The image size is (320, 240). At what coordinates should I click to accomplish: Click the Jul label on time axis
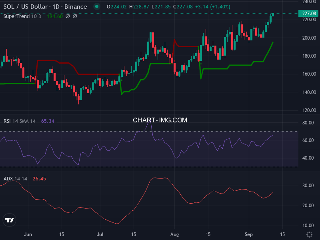pos(101,234)
